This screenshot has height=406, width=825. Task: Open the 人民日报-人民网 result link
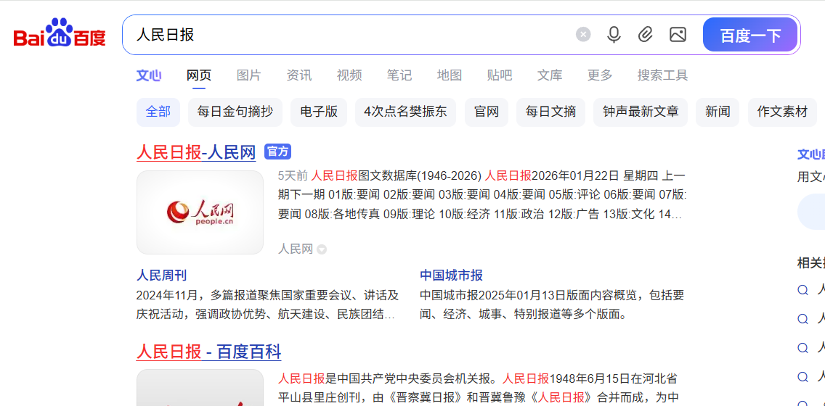196,153
